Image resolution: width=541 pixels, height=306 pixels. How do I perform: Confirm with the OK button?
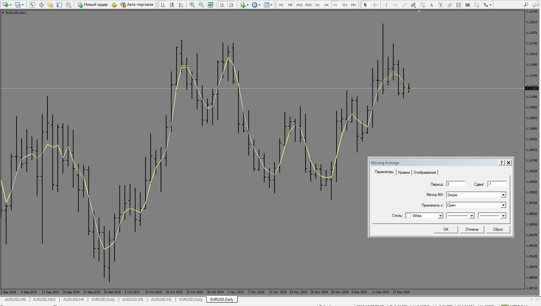click(x=446, y=229)
